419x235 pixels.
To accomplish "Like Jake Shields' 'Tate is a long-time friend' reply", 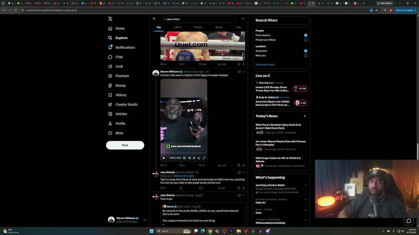I will pyautogui.click(x=201, y=188).
